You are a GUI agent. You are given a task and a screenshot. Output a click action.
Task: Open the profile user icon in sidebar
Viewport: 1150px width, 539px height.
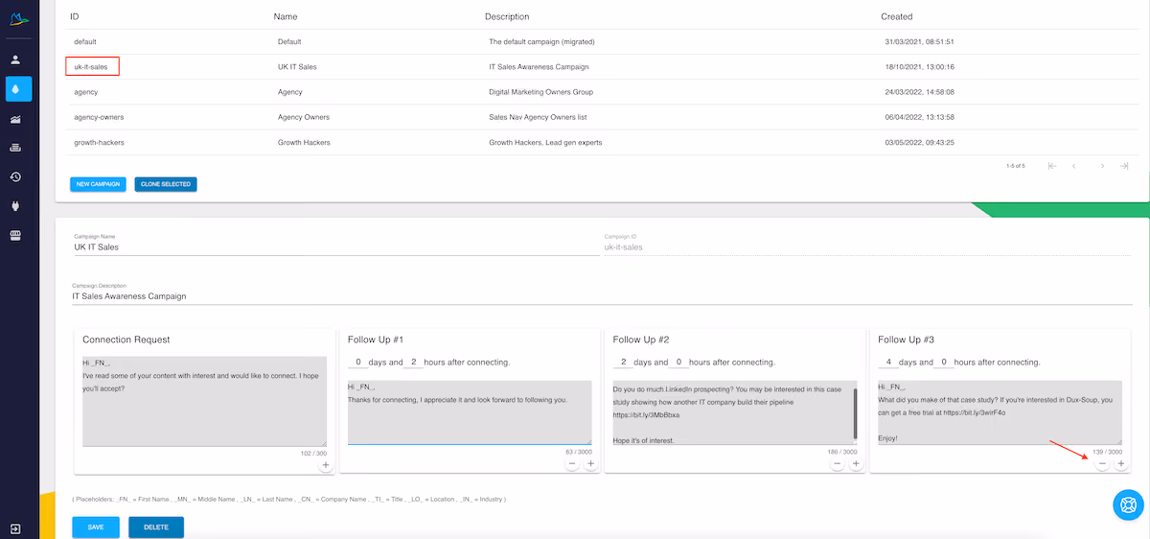[x=16, y=59]
